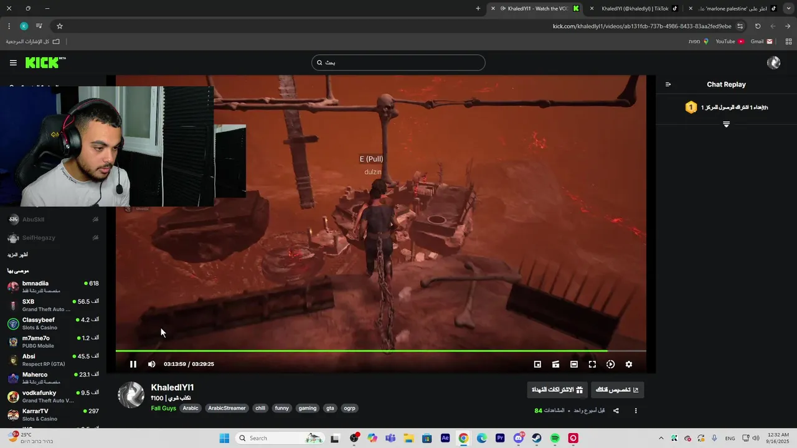
Task: Open Gmail bookmark
Action: point(762,42)
